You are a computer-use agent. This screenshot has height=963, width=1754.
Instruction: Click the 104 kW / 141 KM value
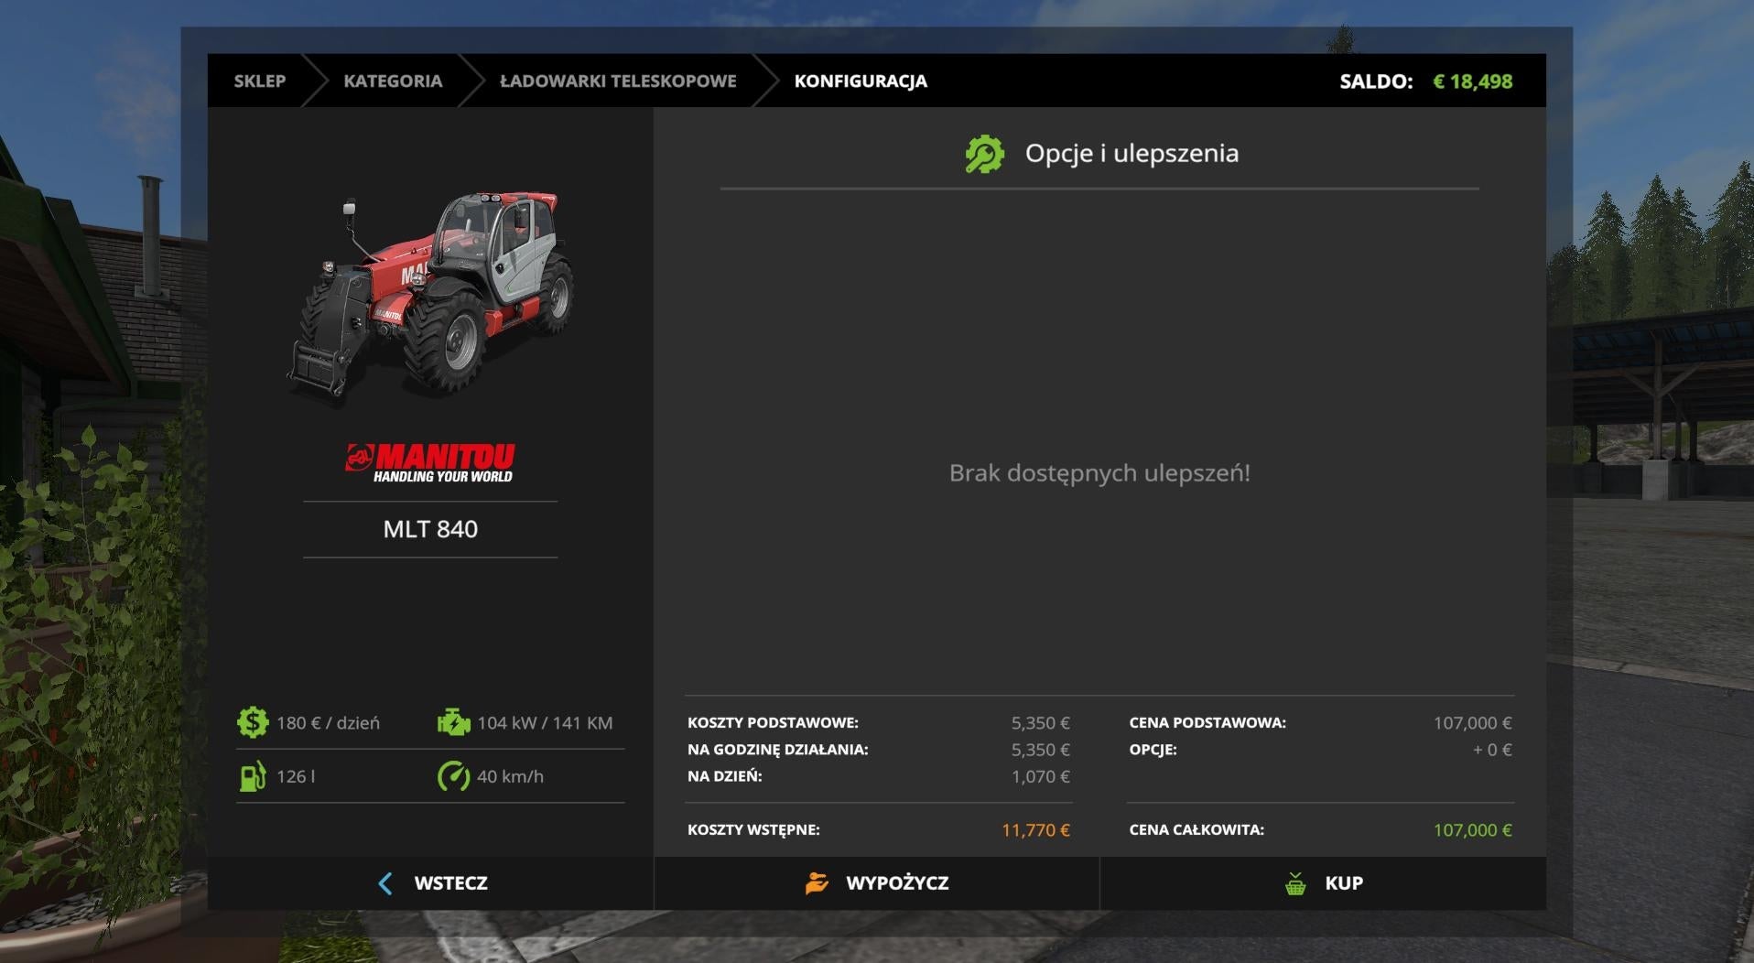pyautogui.click(x=545, y=723)
